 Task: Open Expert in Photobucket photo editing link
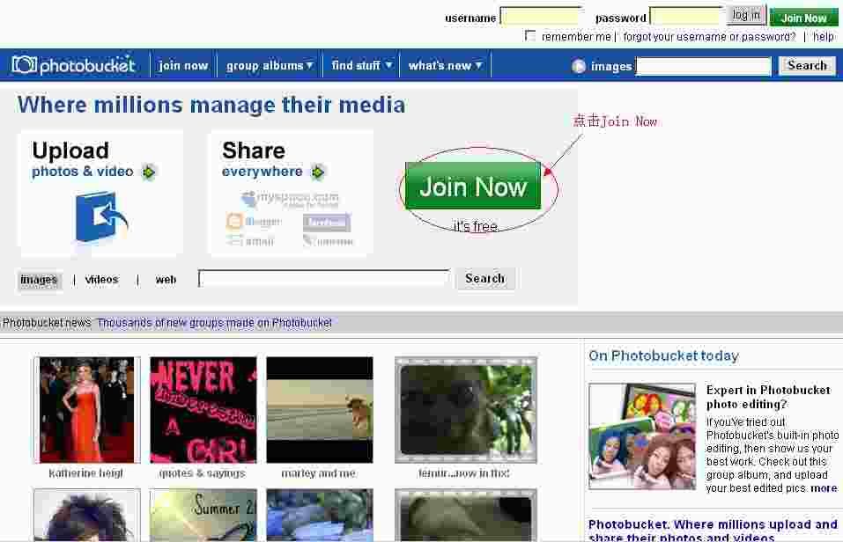(768, 397)
